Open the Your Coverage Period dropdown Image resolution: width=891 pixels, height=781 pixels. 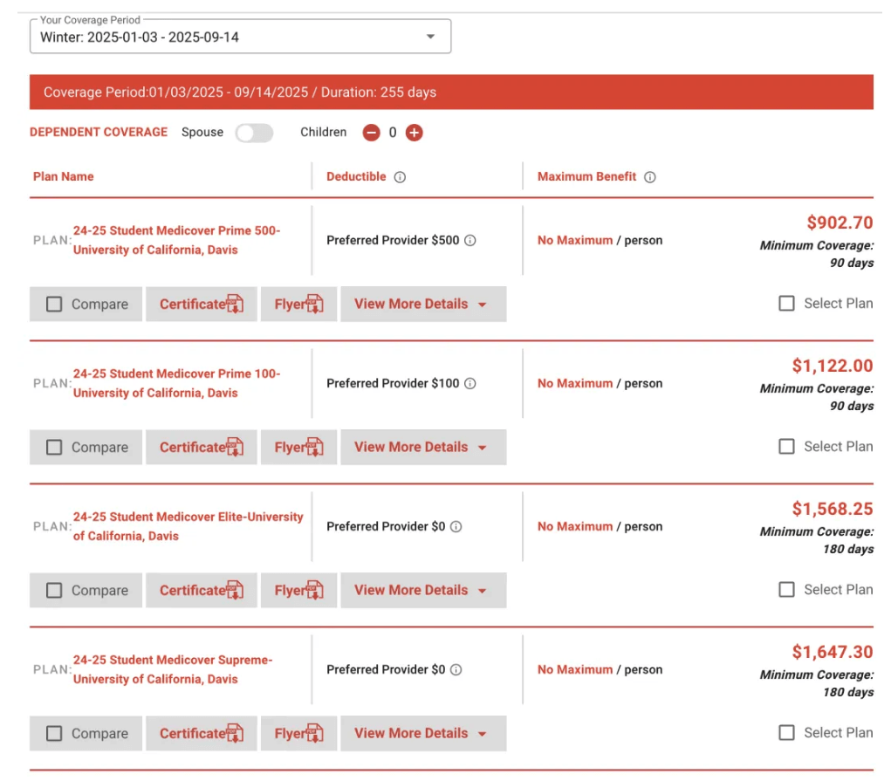(x=240, y=37)
